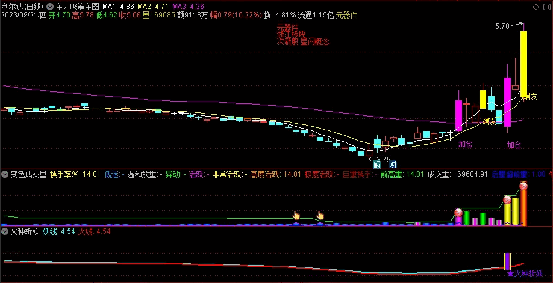This screenshot has width=553, height=283.
Task: Click the MA2: 4.71 value
Action: [x=153, y=7]
